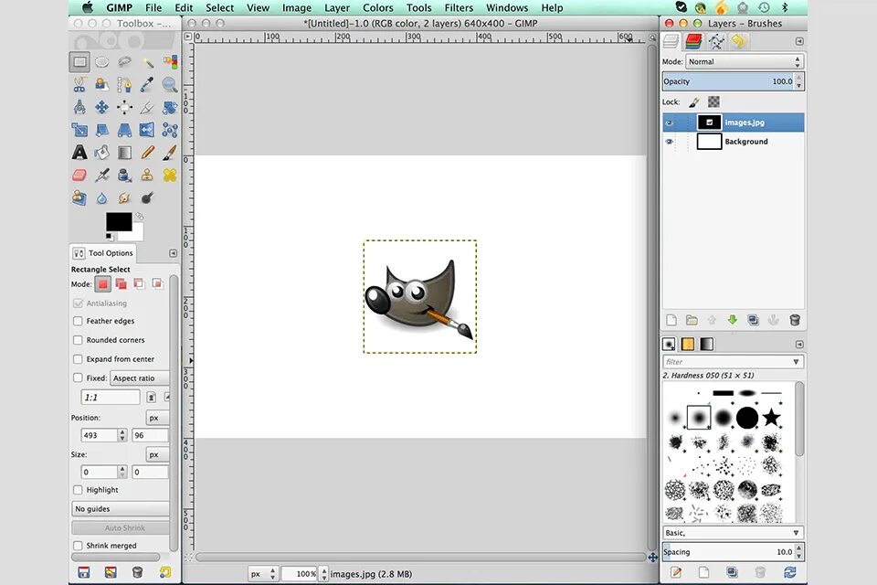
Task: Select the Measure compass tool
Action: click(x=79, y=107)
